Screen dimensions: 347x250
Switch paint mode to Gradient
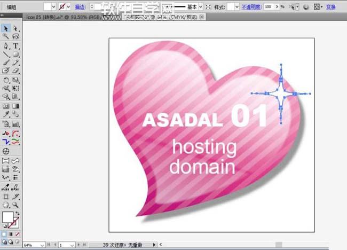11,234
